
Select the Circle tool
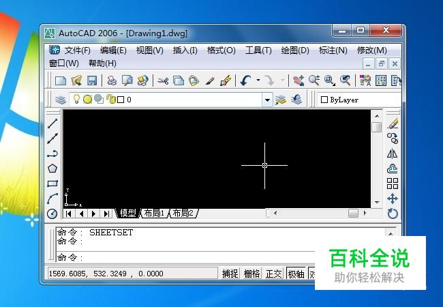pyautogui.click(x=52, y=214)
